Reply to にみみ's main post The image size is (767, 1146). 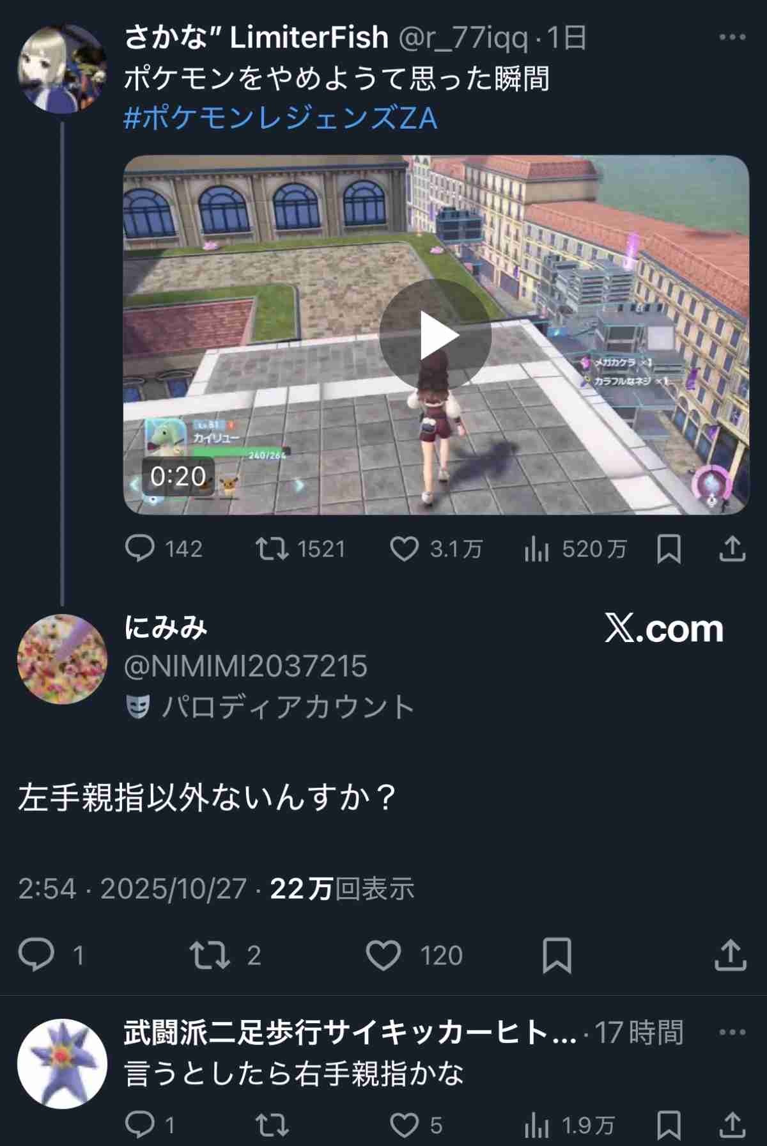[x=50, y=955]
